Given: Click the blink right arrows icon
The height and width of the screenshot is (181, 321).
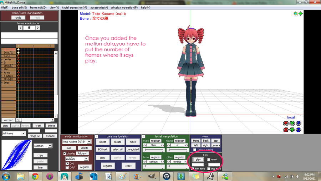Looking at the screenshot, I should [162, 145].
